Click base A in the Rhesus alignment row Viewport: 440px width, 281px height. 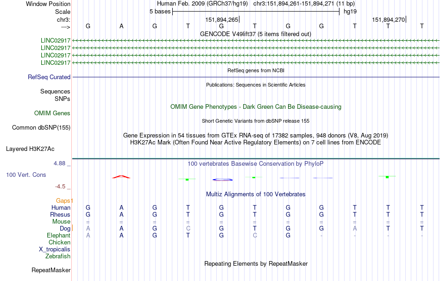[x=121, y=214]
